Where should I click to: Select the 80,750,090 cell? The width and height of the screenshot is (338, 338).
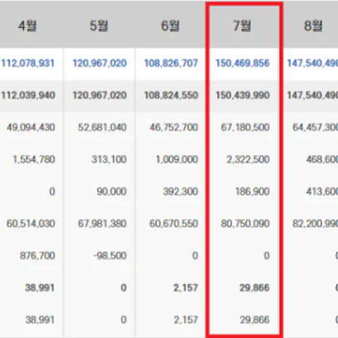click(245, 224)
